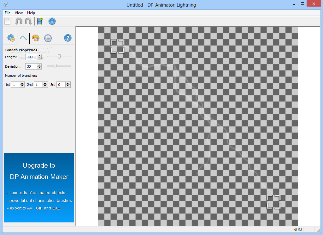Click the Deviation slider handle
The width and height of the screenshot is (323, 235).
[x=55, y=66]
